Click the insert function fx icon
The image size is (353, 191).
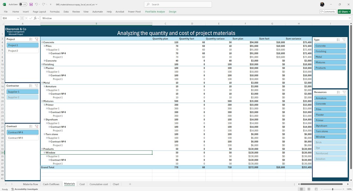tap(35, 18)
